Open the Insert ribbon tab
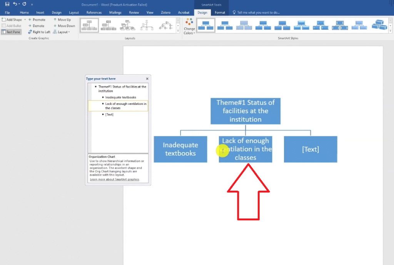This screenshot has width=394, height=265. point(40,12)
